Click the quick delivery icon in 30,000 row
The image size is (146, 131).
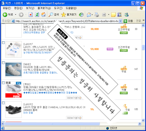click(x=124, y=26)
